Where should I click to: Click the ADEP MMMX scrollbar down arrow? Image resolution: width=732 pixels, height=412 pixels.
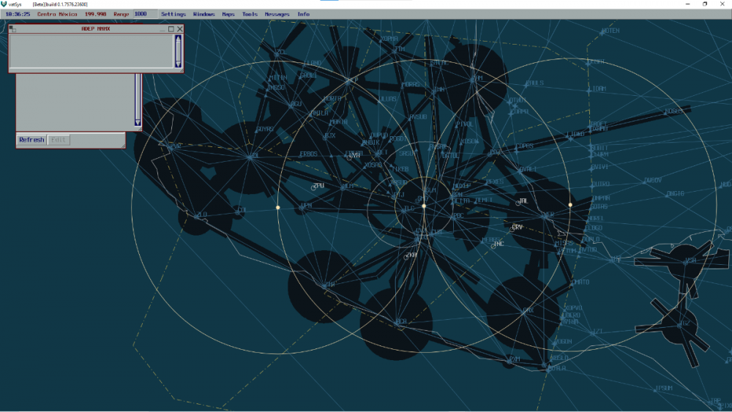178,65
